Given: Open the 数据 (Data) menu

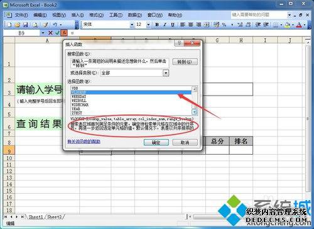Looking at the screenshot, I should pos(135,15).
